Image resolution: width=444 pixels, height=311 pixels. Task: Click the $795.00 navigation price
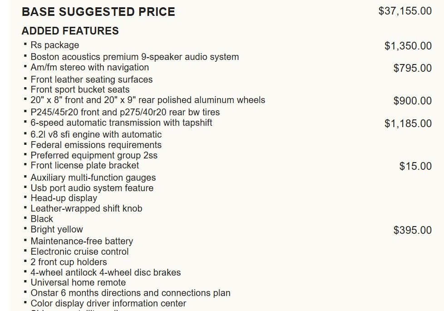412,68
